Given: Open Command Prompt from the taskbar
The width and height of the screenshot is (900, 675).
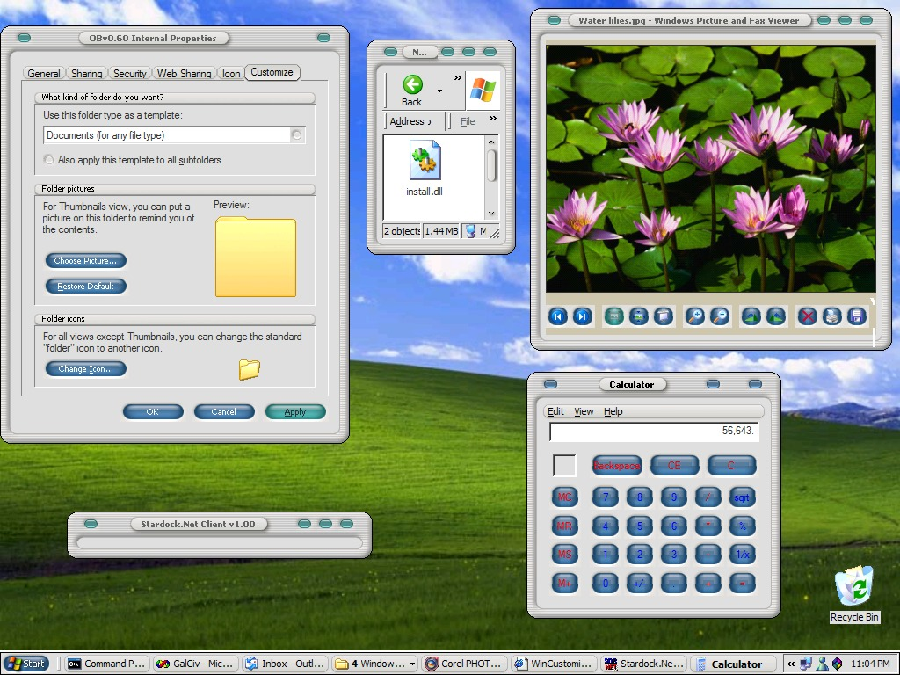Looking at the screenshot, I should pos(106,664).
